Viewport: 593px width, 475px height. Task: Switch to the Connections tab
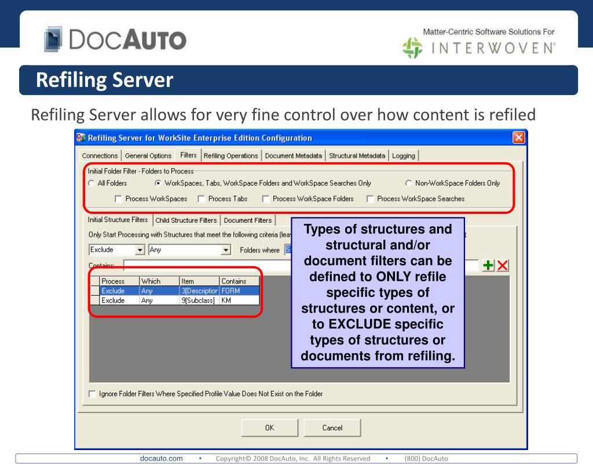pos(100,155)
